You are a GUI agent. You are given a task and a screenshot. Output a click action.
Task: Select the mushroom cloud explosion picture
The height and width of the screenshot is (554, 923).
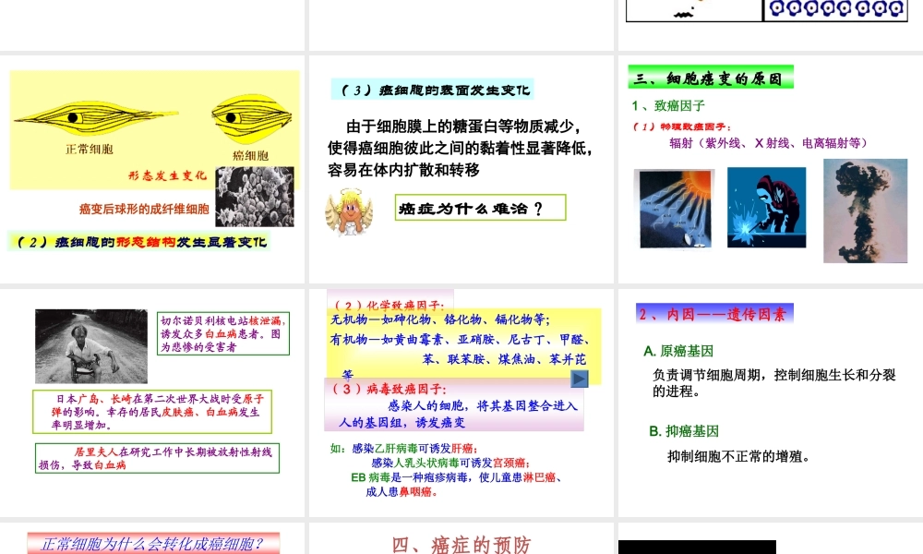tap(866, 211)
